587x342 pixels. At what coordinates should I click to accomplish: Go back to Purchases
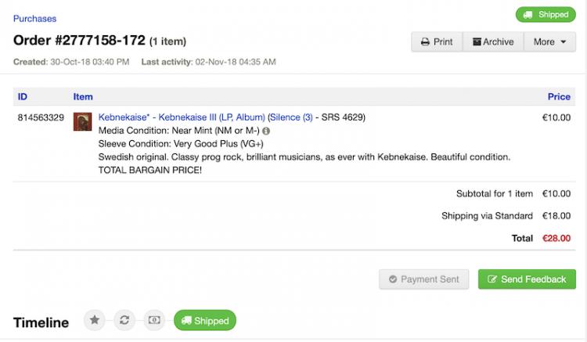pyautogui.click(x=34, y=19)
